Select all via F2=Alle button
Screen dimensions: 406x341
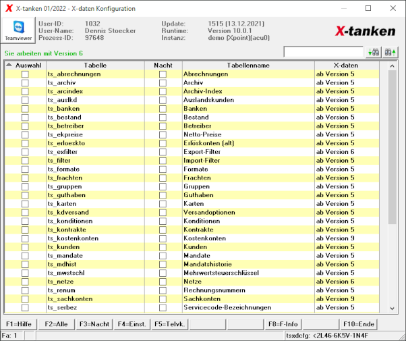56,324
